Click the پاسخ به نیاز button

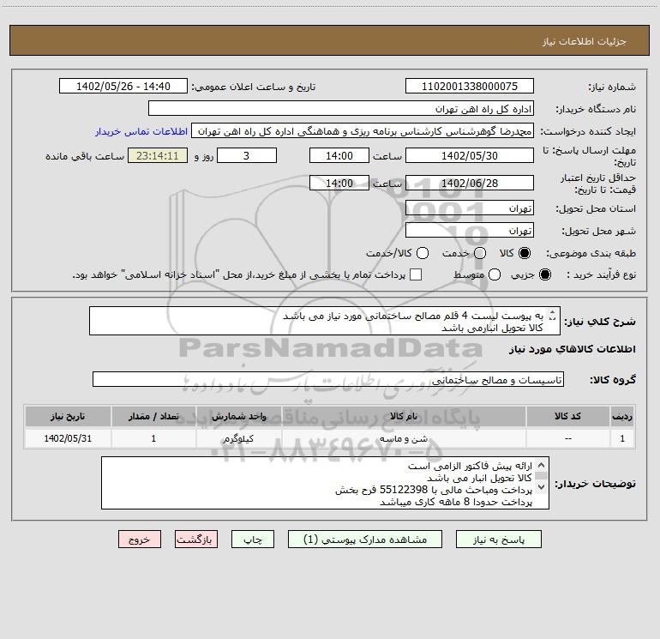(498, 540)
